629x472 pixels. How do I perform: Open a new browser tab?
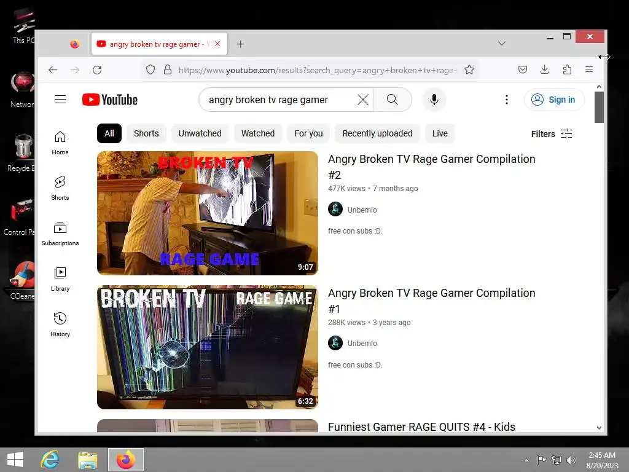pyautogui.click(x=240, y=44)
